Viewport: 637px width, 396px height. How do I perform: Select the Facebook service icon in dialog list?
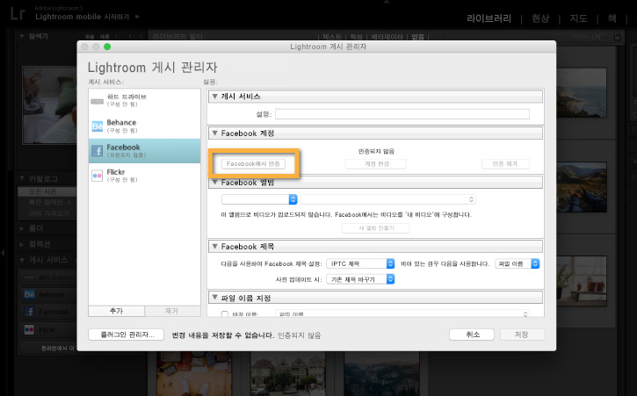coord(98,151)
